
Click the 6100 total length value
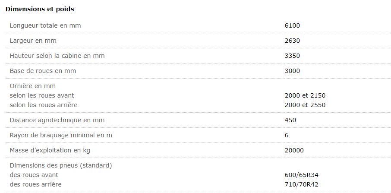292,25
